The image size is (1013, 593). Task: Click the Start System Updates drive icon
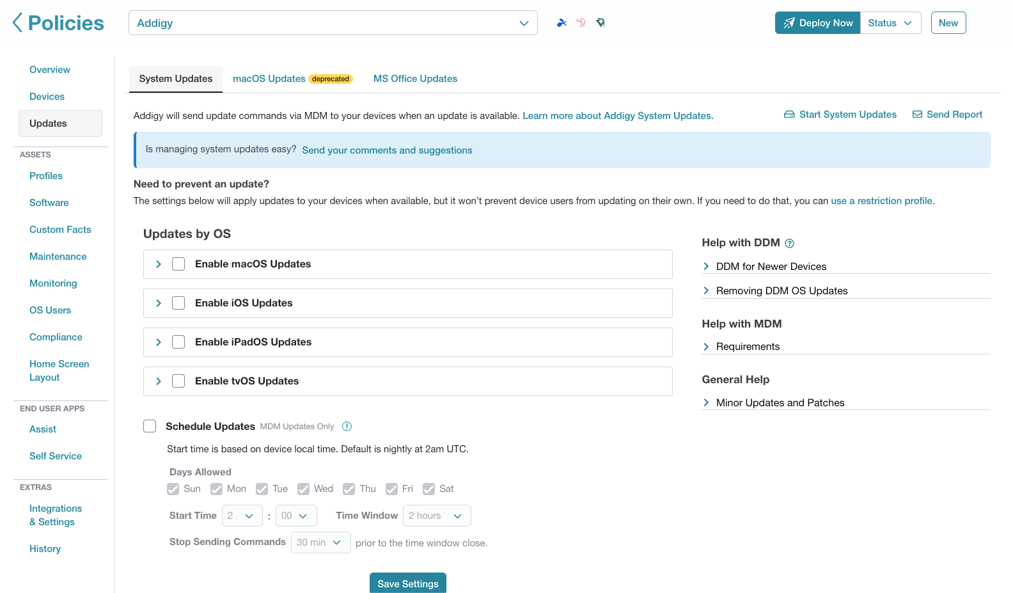click(789, 115)
